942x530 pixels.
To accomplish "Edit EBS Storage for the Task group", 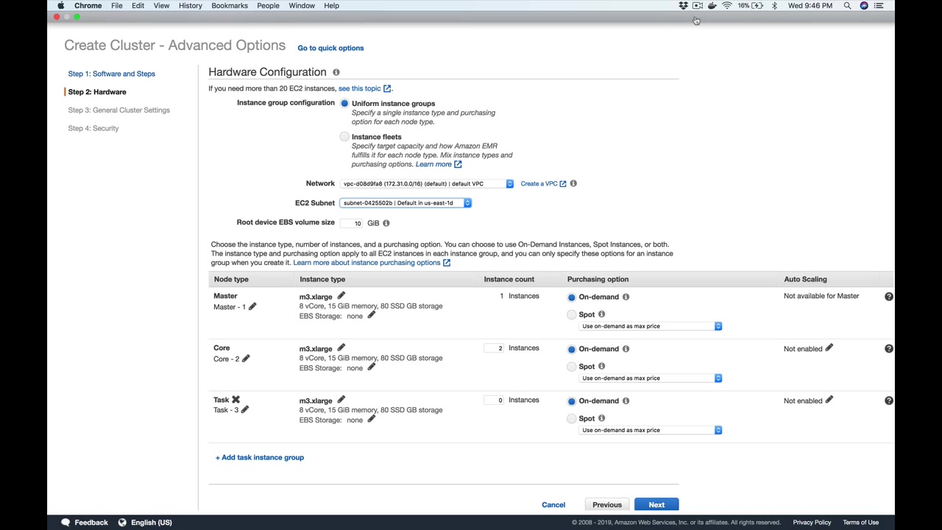I will (x=371, y=420).
